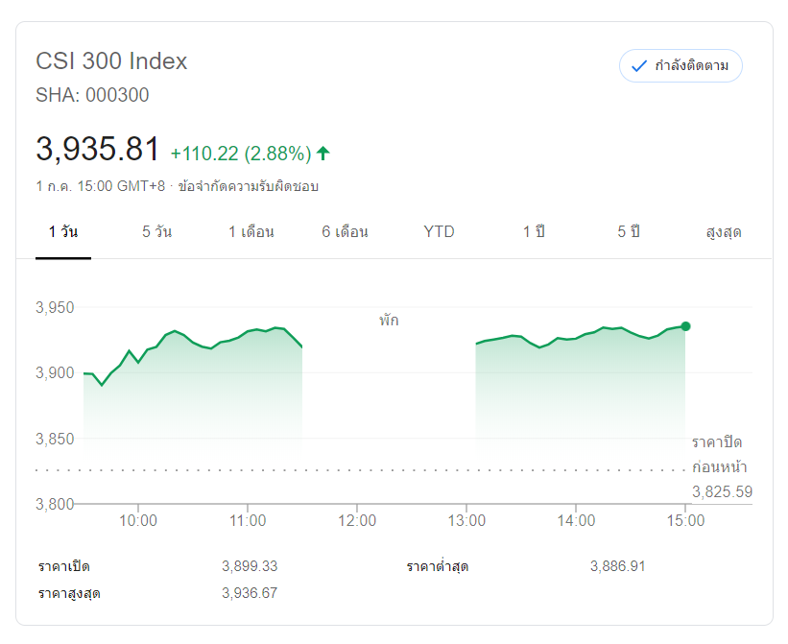
Task: Click the 12:00 time axis label
Action: click(357, 520)
